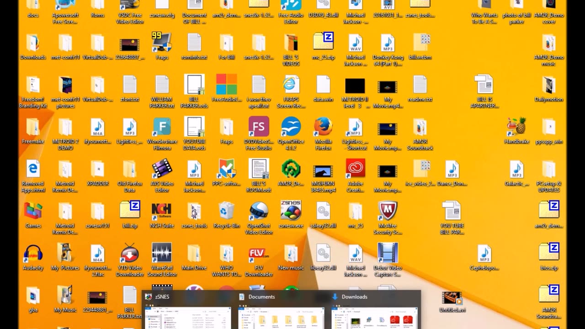The height and width of the screenshot is (329, 585).
Task: Open the Games shortcut
Action: coord(33,212)
